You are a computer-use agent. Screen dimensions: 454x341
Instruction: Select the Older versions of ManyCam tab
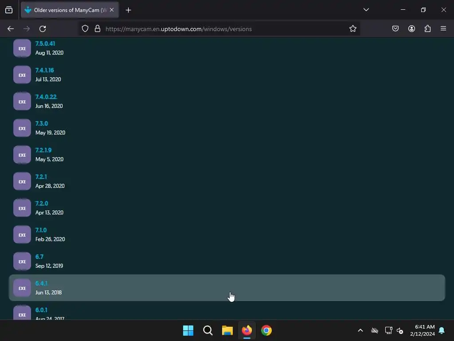point(70,10)
